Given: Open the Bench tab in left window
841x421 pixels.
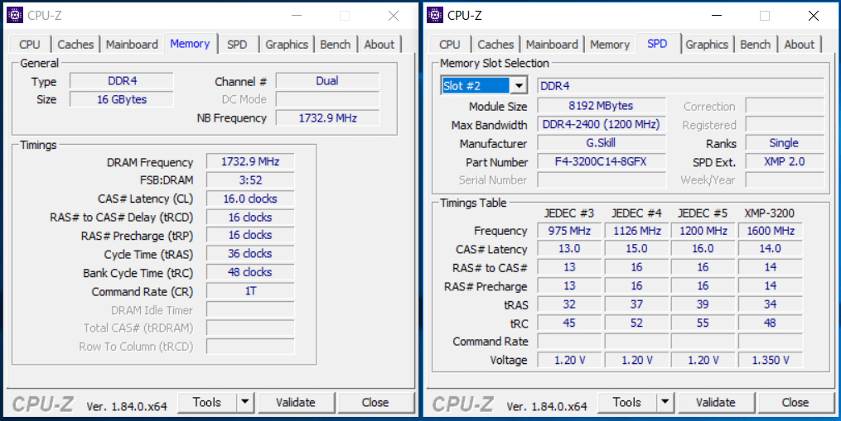Looking at the screenshot, I should (x=336, y=45).
